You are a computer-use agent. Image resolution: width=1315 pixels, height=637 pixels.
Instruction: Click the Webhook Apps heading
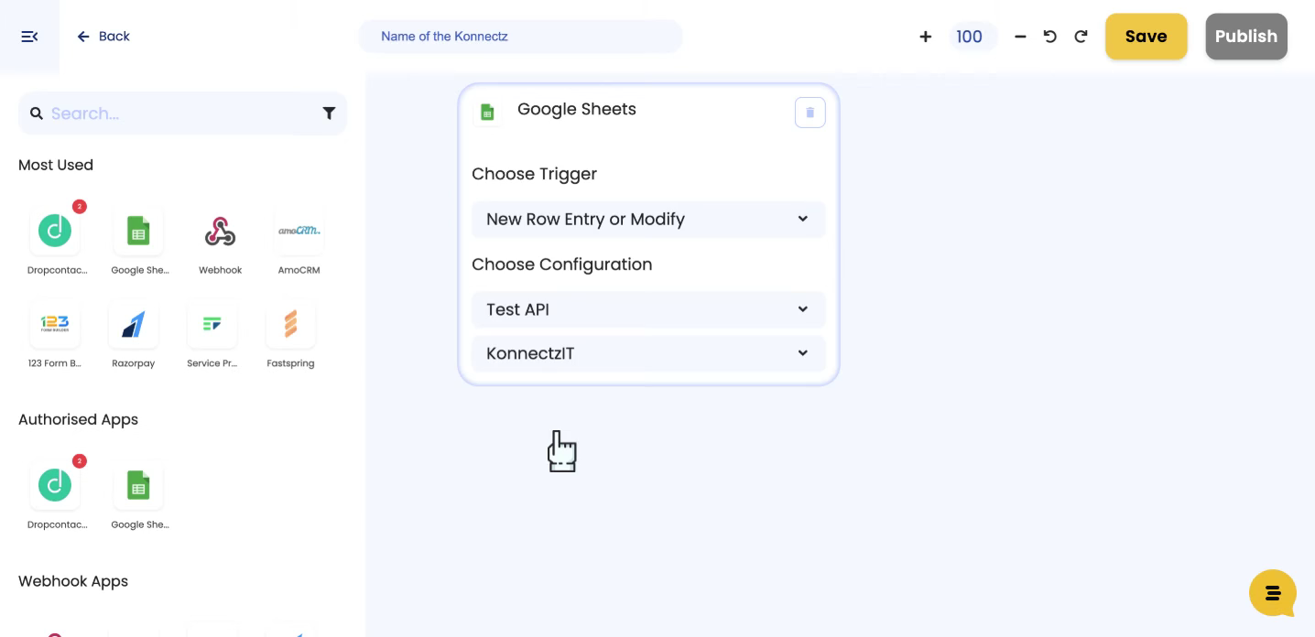(73, 581)
